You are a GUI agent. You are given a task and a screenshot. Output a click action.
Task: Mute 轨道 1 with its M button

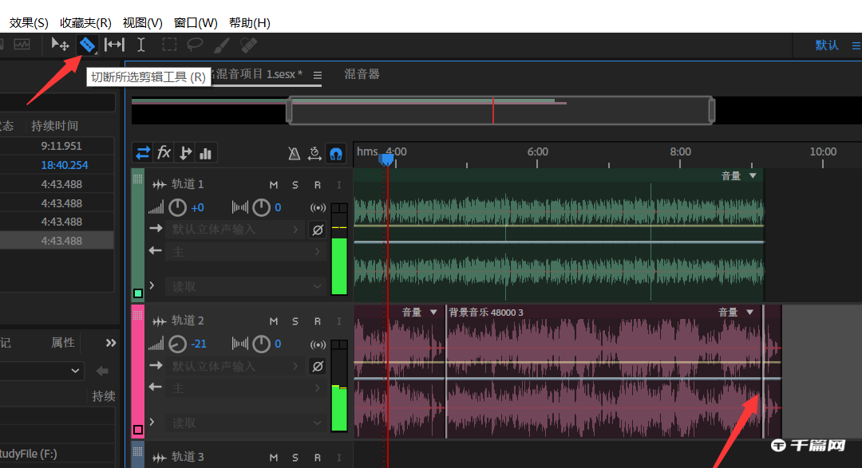coord(273,184)
